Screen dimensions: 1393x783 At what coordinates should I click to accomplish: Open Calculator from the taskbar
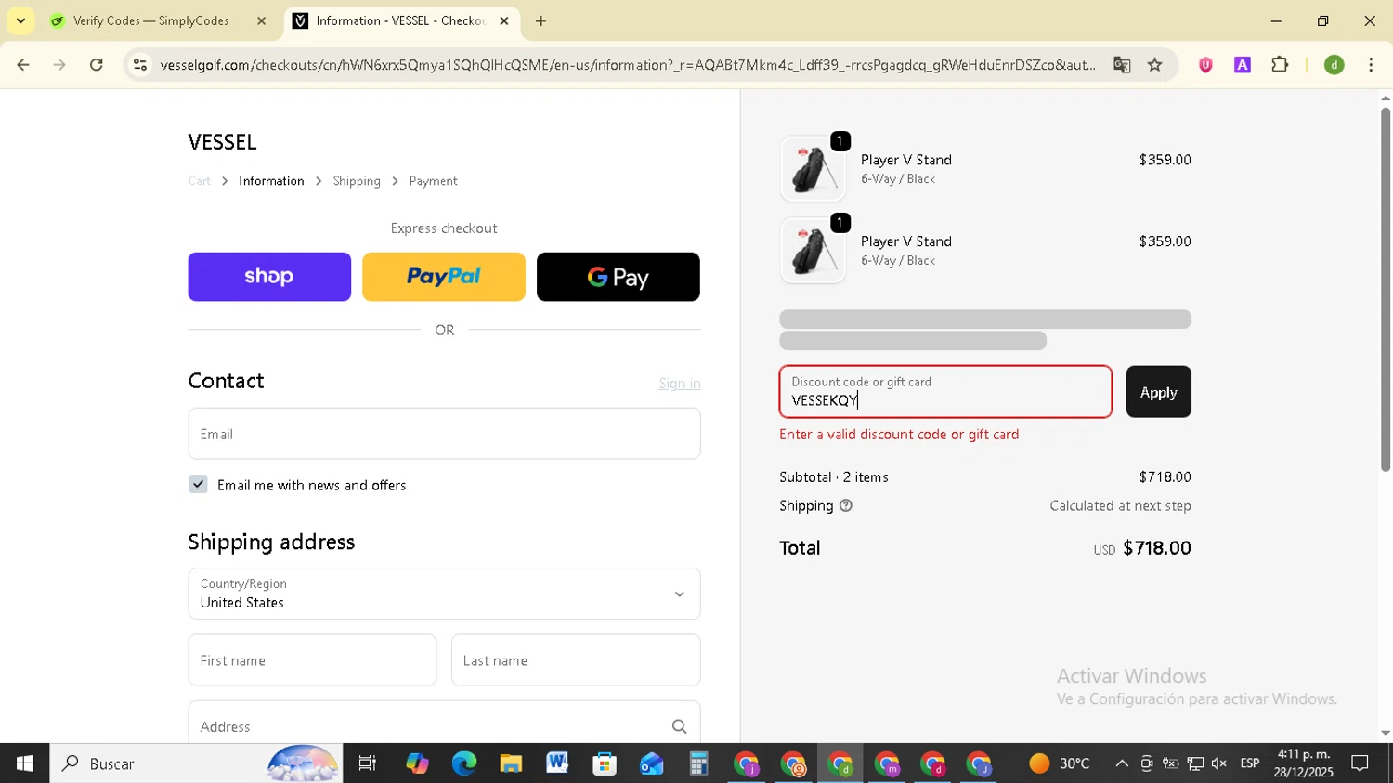tap(698, 763)
